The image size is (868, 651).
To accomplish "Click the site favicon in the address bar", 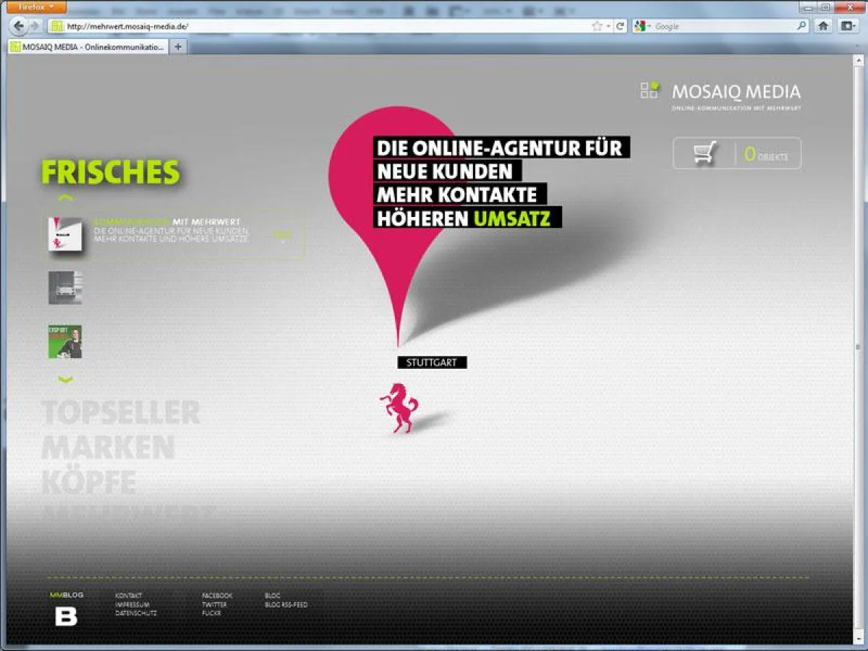I will tap(55, 25).
